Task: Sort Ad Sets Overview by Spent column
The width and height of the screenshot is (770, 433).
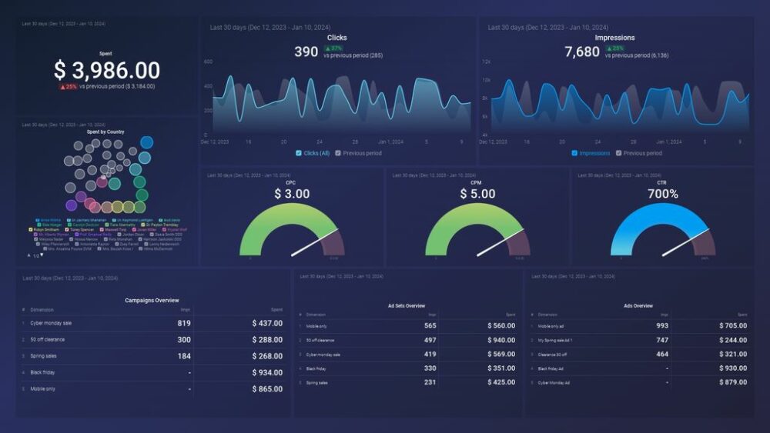Action: [x=511, y=315]
